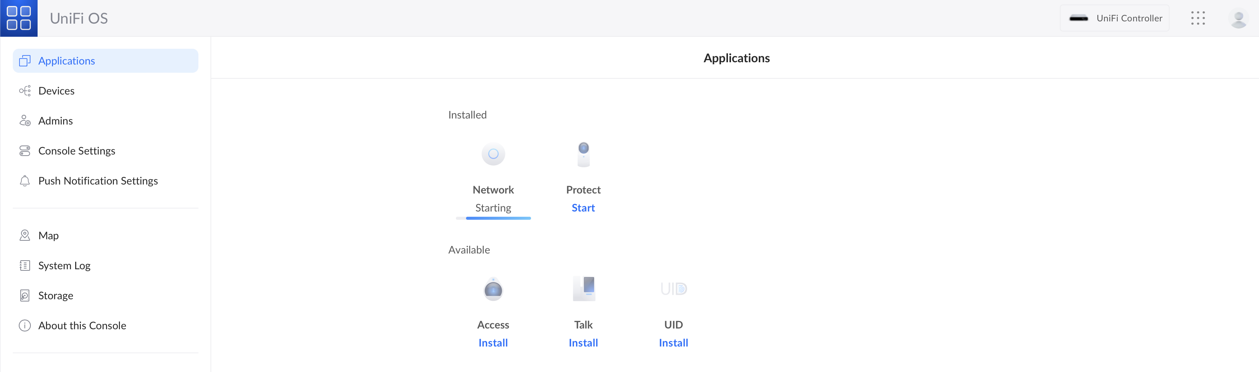
Task: Click the Network starting progress bar
Action: coord(493,218)
